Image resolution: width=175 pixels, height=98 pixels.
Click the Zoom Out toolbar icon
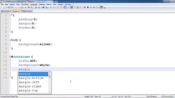click(x=54, y=7)
